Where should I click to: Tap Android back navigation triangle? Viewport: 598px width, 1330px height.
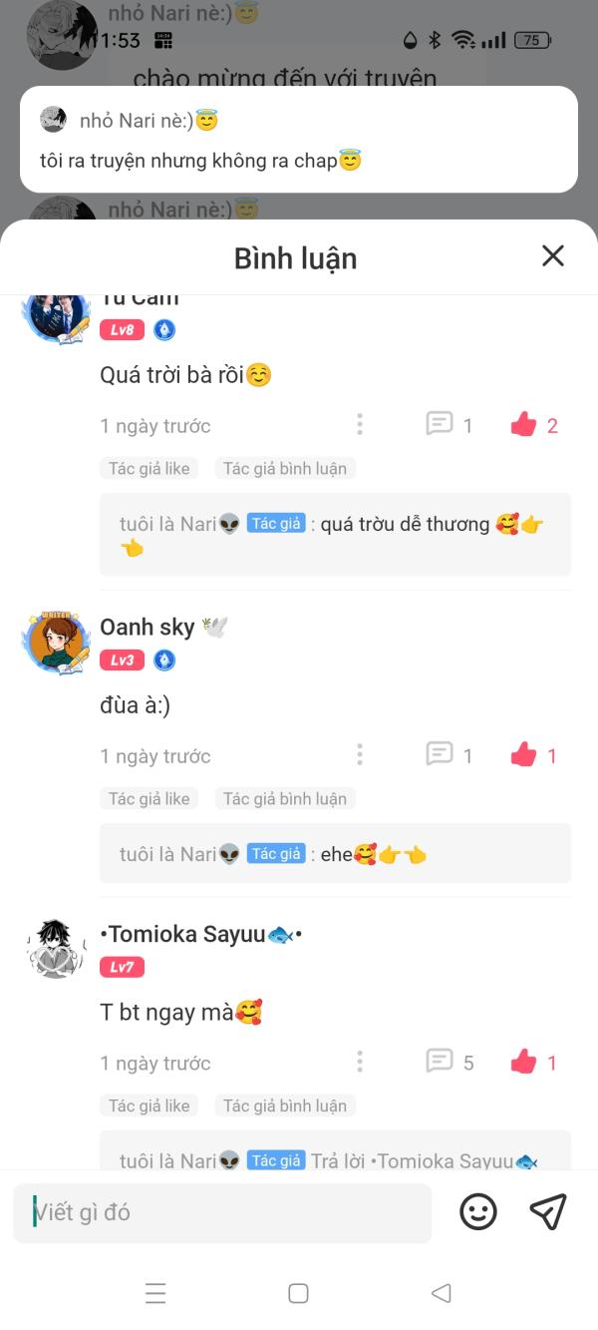(442, 1293)
